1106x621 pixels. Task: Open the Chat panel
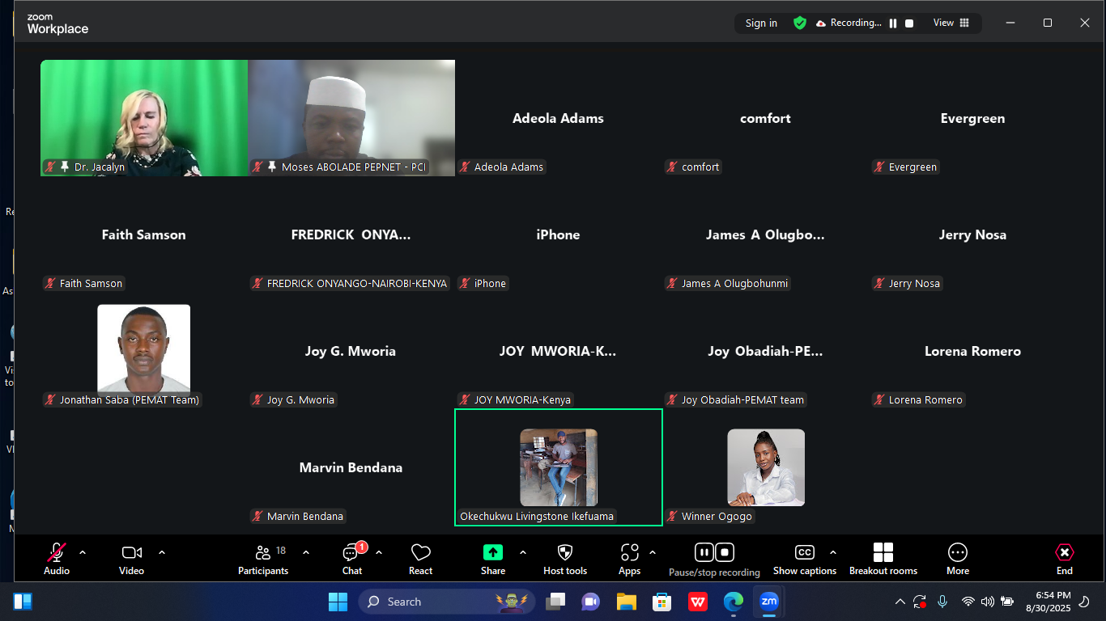click(351, 559)
